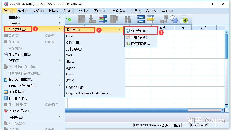Image resolution: width=231 pixels, height=130 pixels.
Task: Click vertical scrollbar up arrow
Action: pos(226,32)
